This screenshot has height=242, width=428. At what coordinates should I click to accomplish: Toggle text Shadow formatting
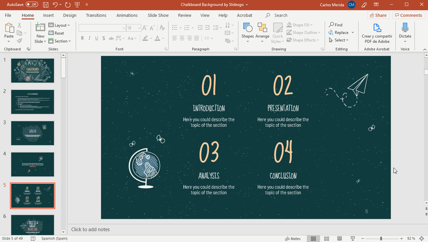[x=104, y=38]
